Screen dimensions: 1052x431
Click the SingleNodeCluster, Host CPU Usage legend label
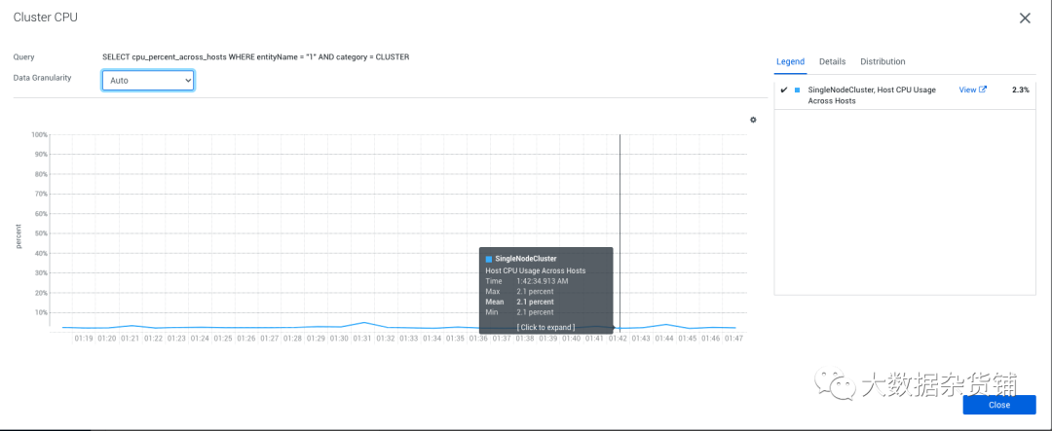pos(872,95)
